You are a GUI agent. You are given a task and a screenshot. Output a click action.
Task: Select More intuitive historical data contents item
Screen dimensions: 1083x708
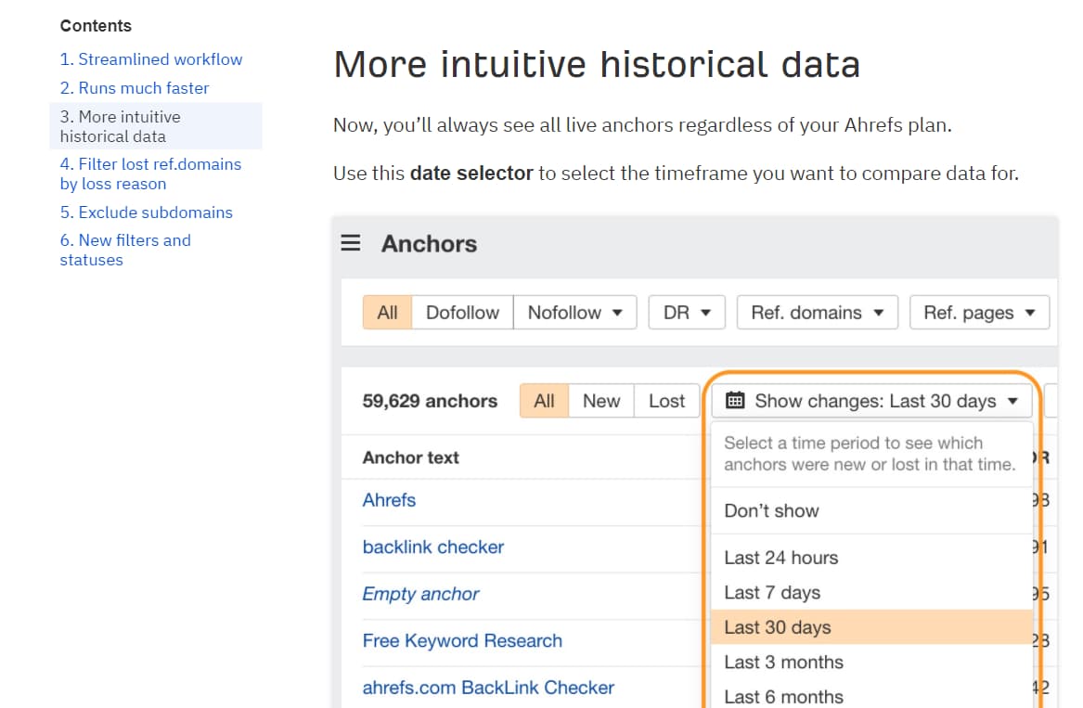tap(156, 126)
